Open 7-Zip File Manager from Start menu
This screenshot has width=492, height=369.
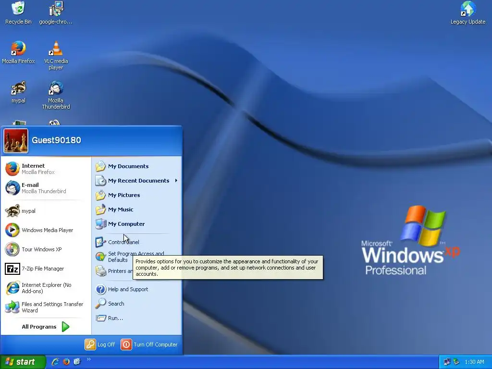(46, 269)
